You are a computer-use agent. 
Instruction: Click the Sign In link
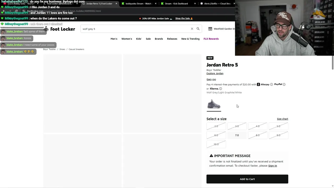[272, 166]
